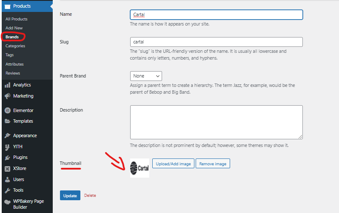Open the Analytics menu label
Screen dimensions: 339x213
pyautogui.click(x=22, y=85)
